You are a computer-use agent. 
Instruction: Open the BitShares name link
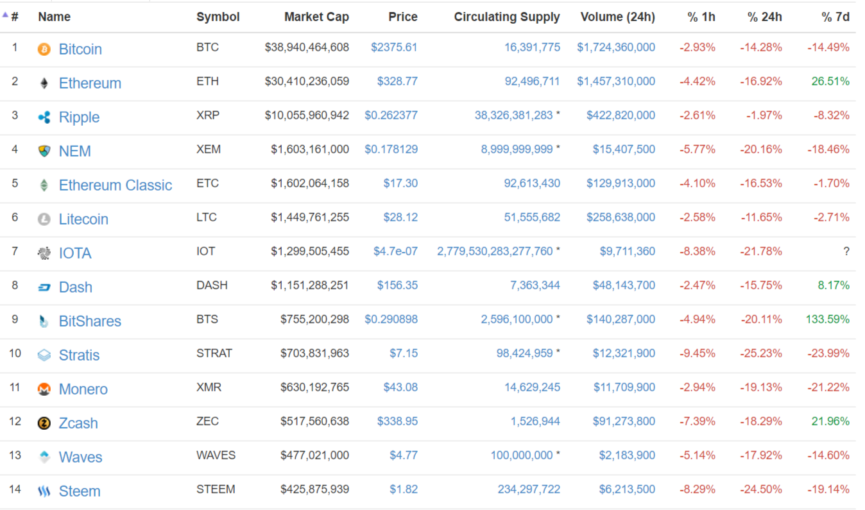(90, 321)
